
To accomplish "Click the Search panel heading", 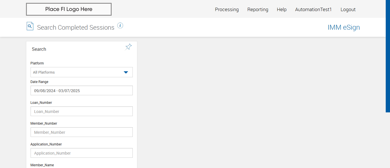I will pos(39,49).
